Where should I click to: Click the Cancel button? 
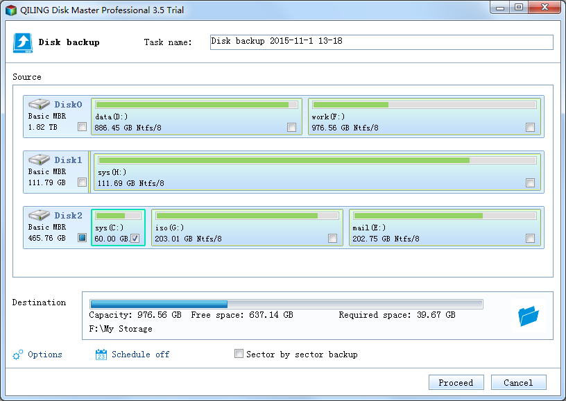coord(518,382)
